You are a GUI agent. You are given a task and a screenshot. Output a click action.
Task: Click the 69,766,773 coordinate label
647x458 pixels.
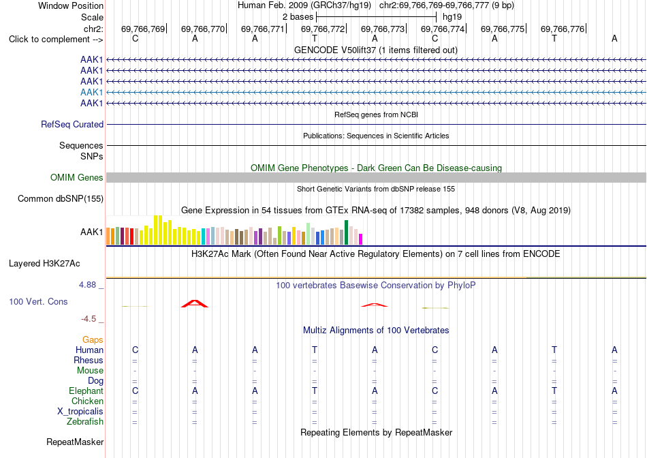[x=383, y=29]
